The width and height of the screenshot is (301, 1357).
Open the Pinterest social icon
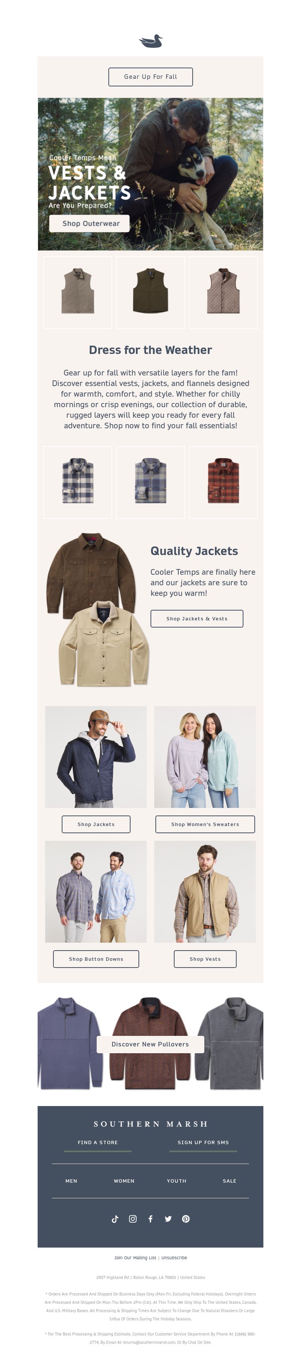click(x=186, y=1219)
